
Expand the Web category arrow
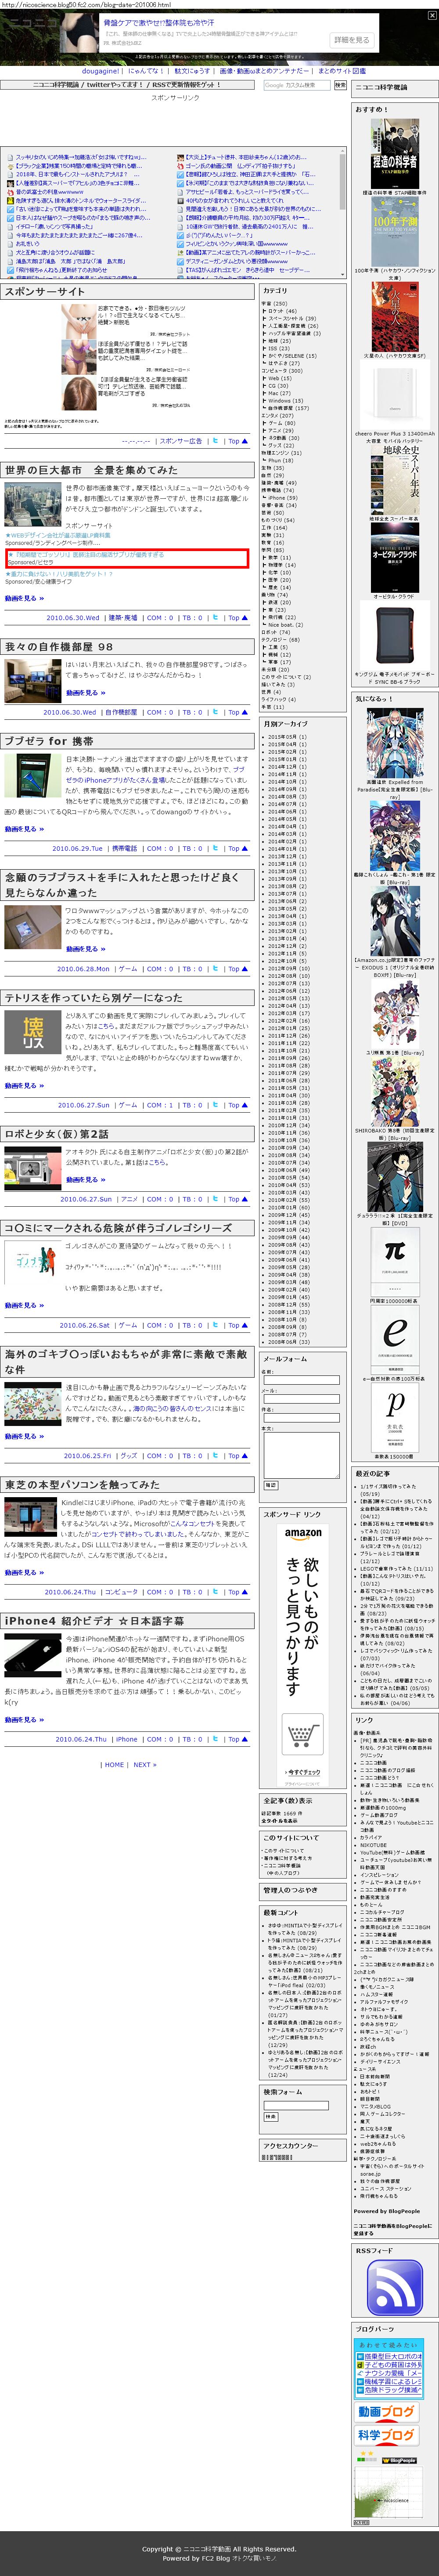pos(265,378)
